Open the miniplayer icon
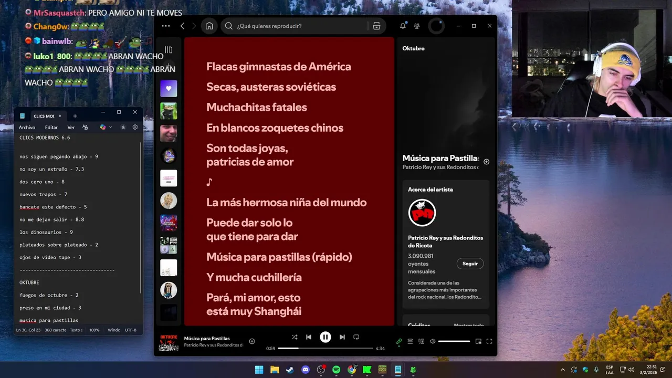This screenshot has height=378, width=672. tap(478, 341)
